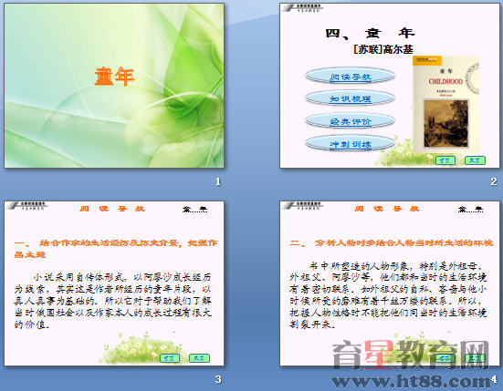Click the right green button on slide 3
Screen dimensions: 503x391
tap(199, 358)
